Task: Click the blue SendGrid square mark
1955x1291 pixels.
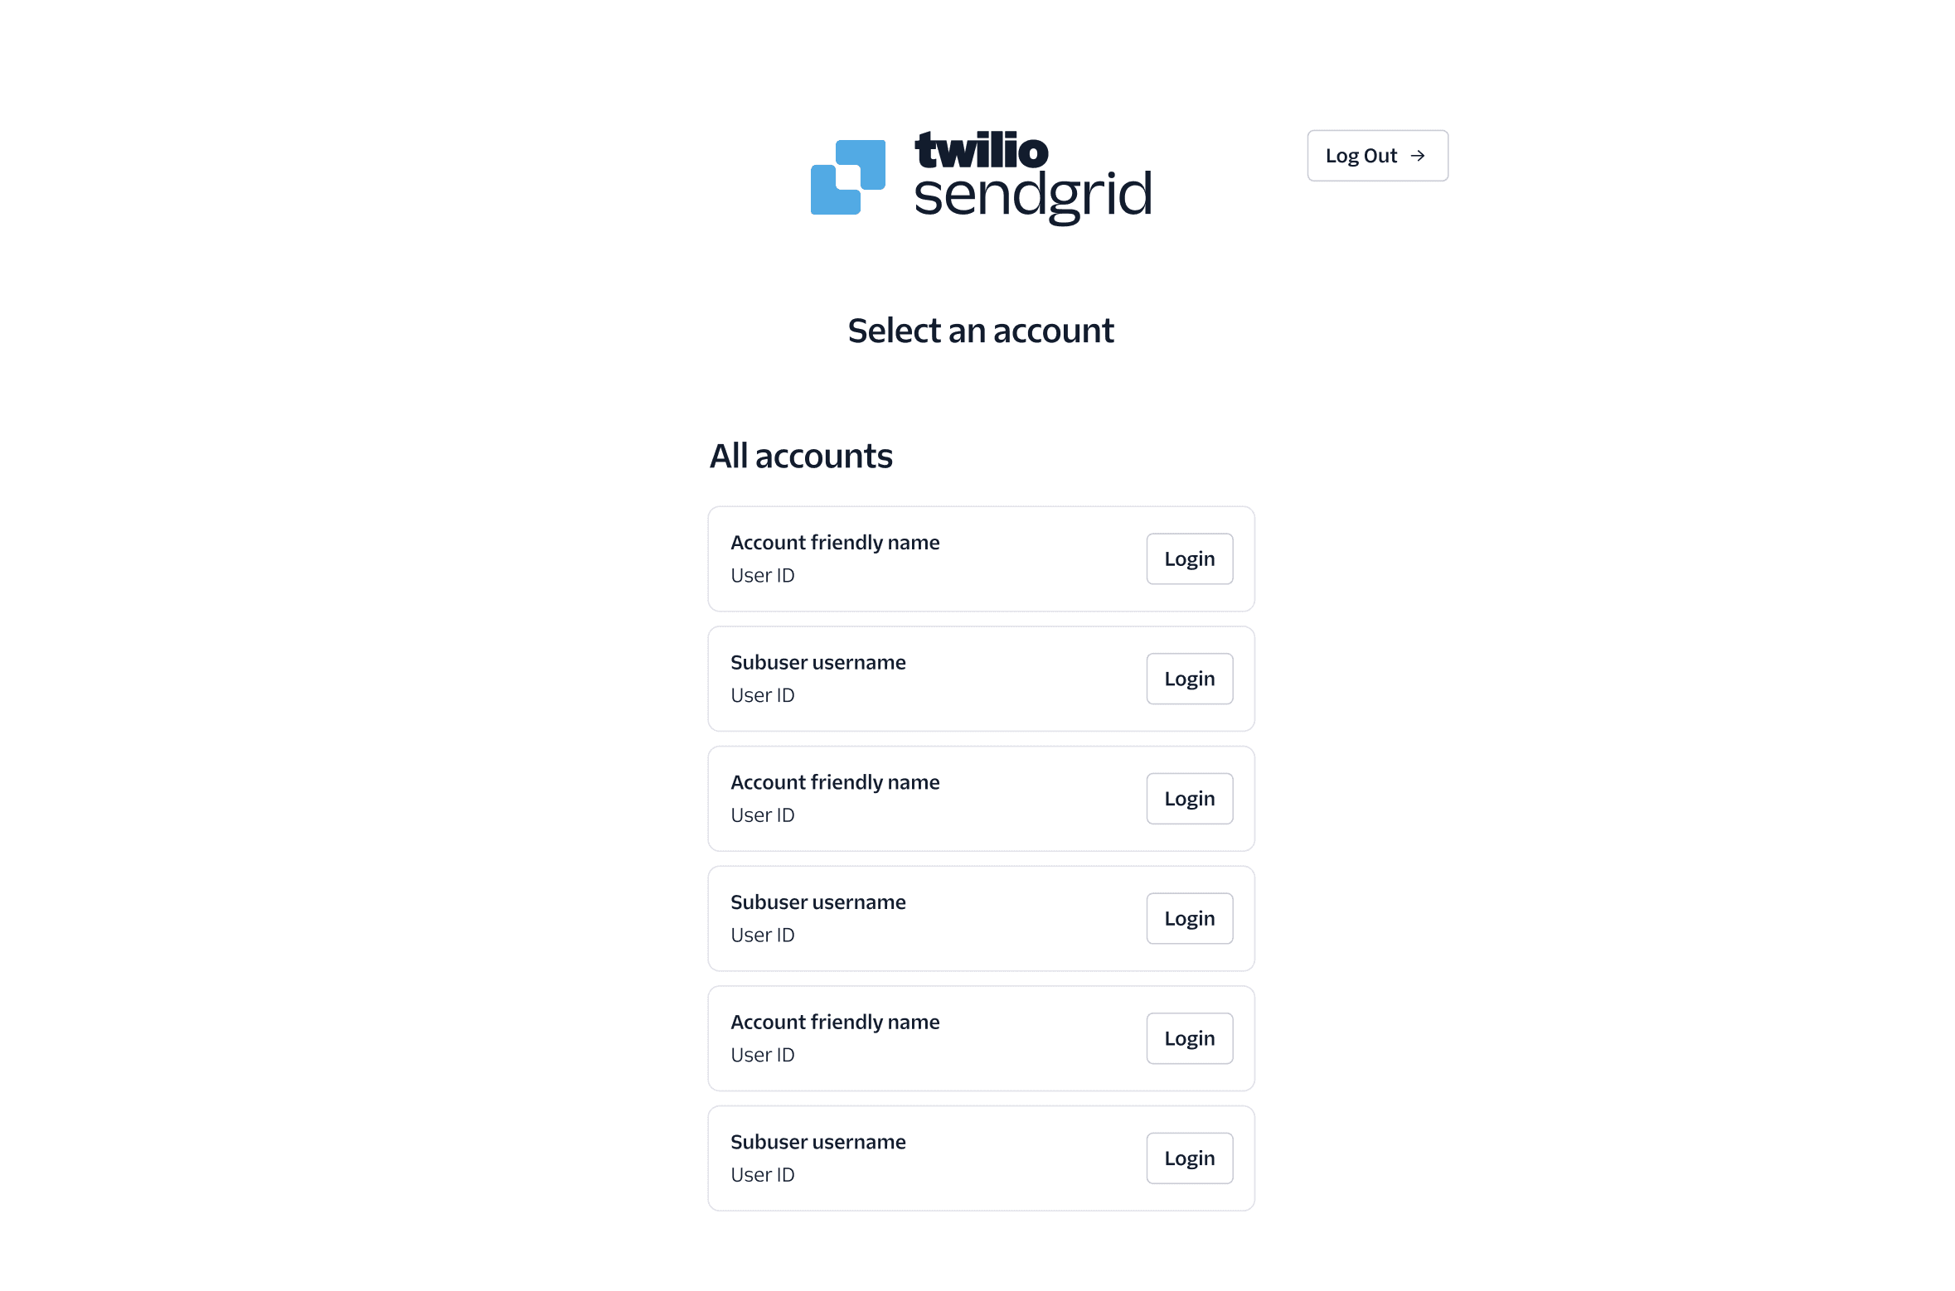Action: 847,176
